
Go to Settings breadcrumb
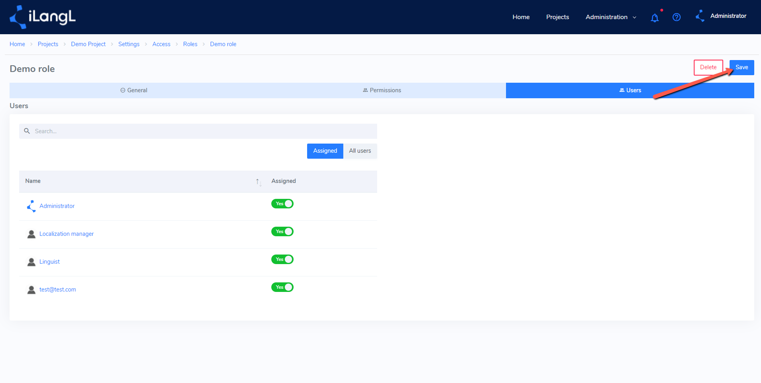click(x=129, y=44)
